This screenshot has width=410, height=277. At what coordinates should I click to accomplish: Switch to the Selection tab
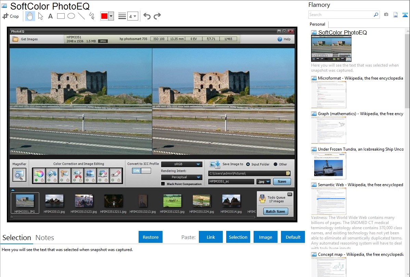(x=17, y=238)
